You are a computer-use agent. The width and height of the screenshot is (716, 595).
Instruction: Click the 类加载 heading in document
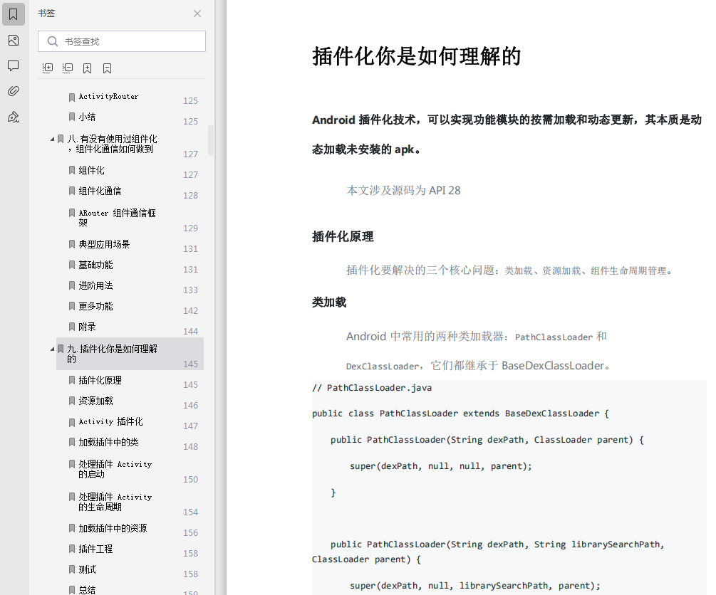coord(329,302)
